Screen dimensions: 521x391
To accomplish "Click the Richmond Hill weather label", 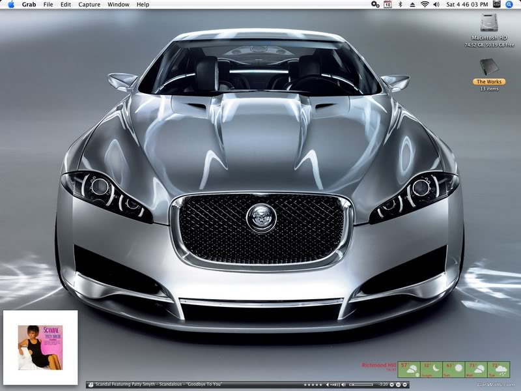I will click(x=379, y=365).
